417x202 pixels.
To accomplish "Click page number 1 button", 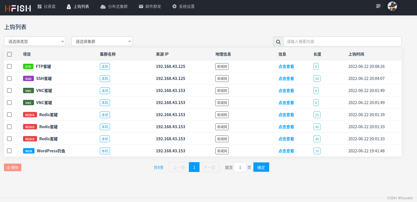I will 194,167.
